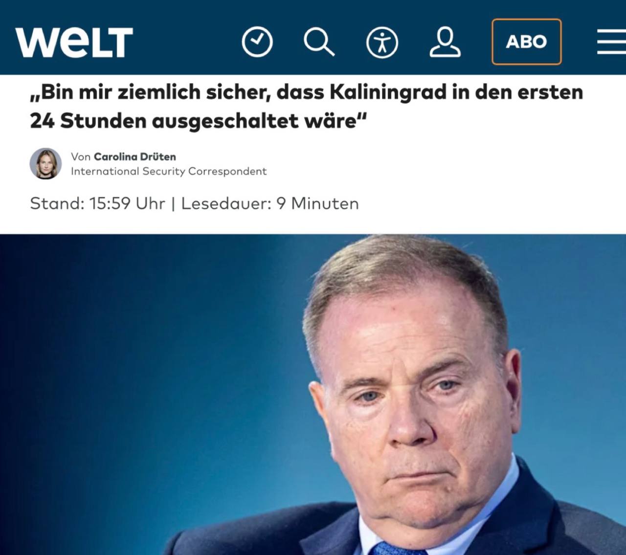Click the WELT logo to go home
This screenshot has width=626, height=555.
(74, 42)
